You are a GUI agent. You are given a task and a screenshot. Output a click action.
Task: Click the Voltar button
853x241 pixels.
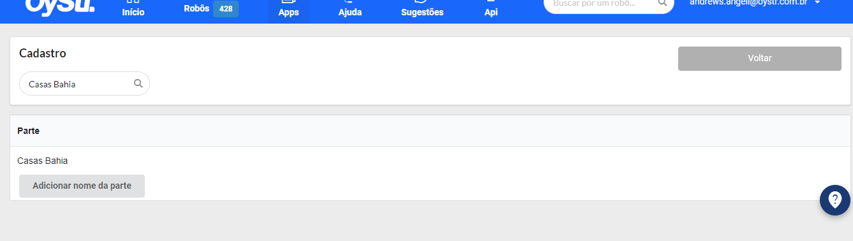tap(760, 58)
